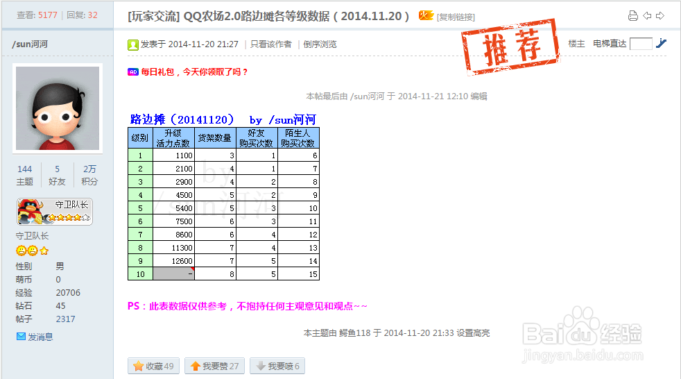
Task: Open the roadside stall data table image
Action: pyautogui.click(x=224, y=197)
